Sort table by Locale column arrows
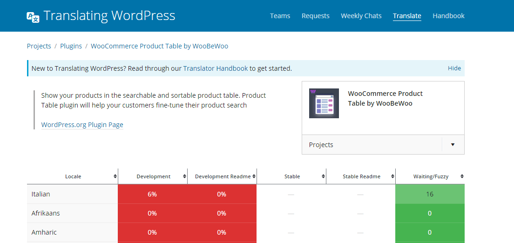 (115, 176)
